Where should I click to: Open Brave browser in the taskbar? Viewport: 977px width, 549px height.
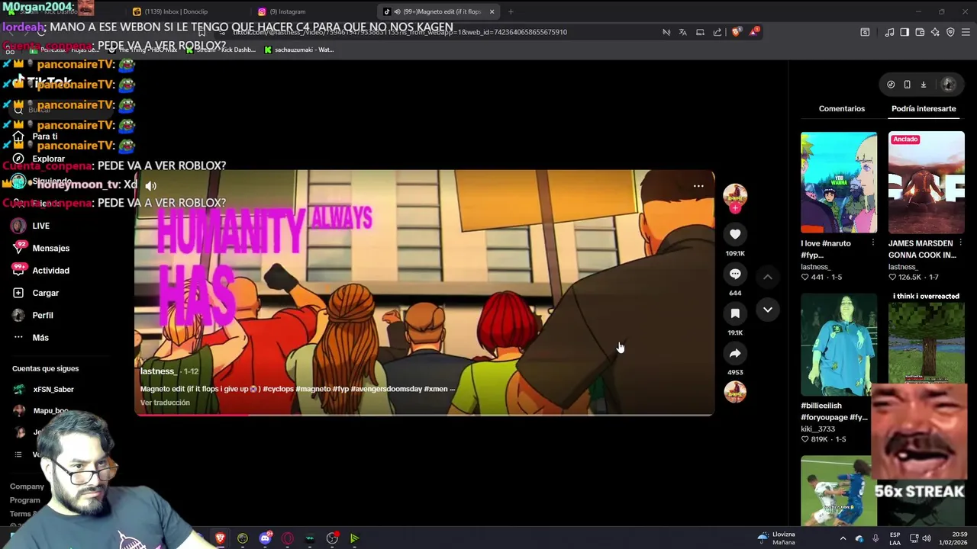point(220,538)
